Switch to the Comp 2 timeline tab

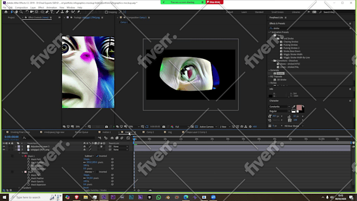(x=150, y=132)
